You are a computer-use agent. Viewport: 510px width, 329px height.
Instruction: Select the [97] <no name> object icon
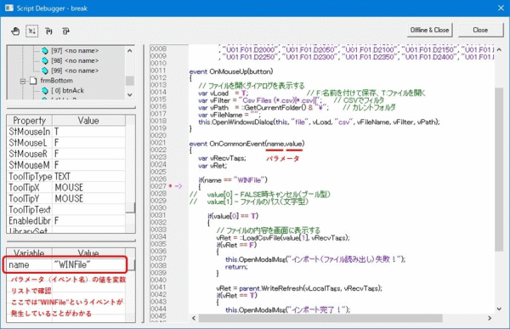point(45,51)
